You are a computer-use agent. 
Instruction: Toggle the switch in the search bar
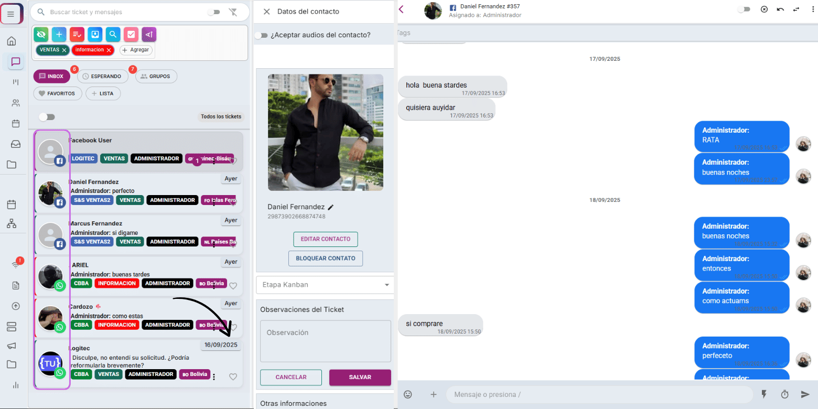[213, 12]
